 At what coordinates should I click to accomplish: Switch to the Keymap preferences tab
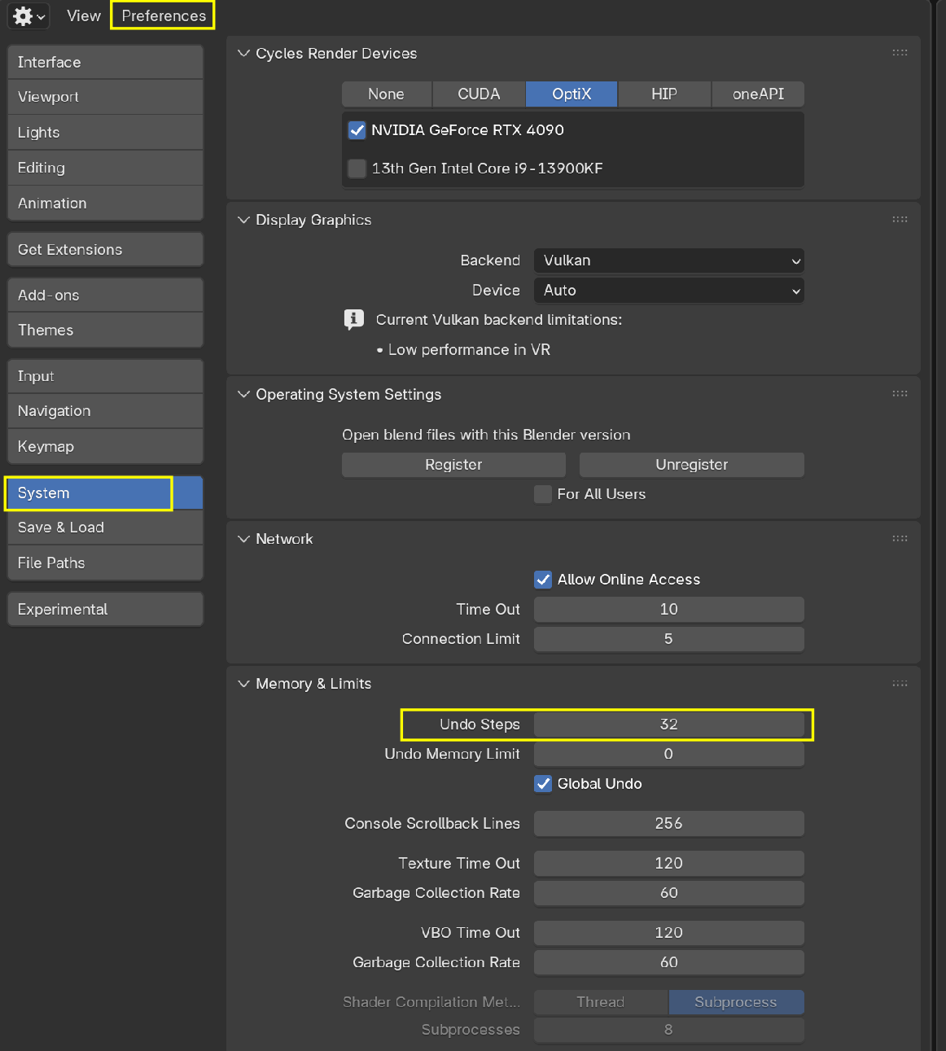105,447
